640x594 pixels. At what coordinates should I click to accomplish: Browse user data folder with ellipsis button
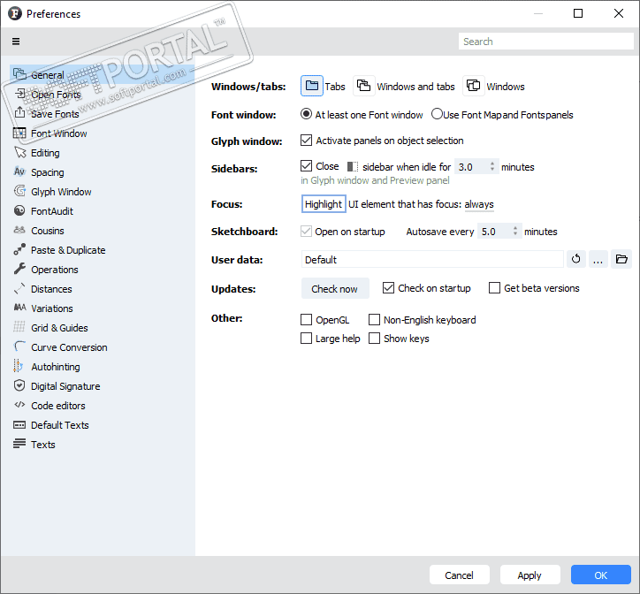[x=598, y=259]
